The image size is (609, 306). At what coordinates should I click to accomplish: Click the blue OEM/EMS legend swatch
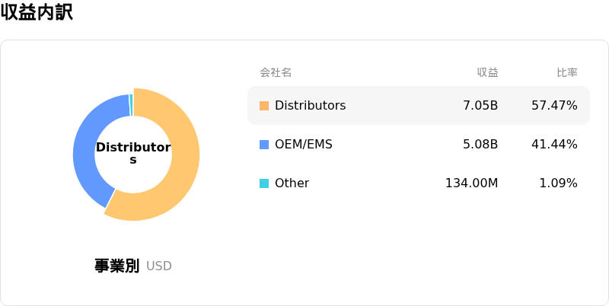coord(264,145)
